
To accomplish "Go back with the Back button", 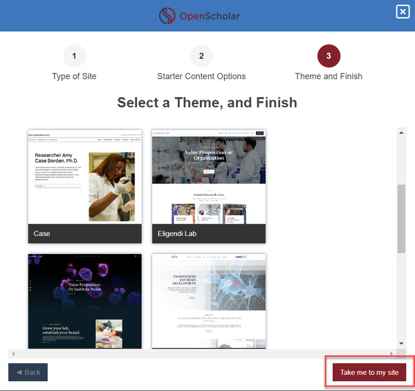I will click(x=28, y=372).
